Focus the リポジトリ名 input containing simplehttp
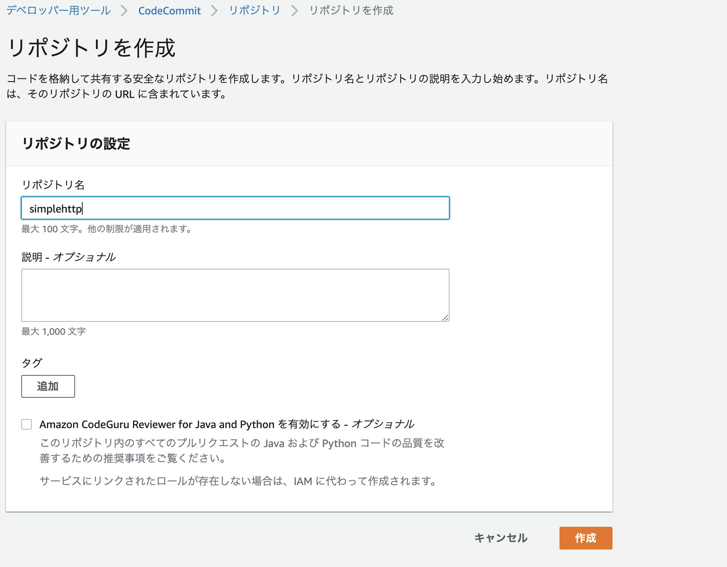The image size is (727, 567). (235, 208)
